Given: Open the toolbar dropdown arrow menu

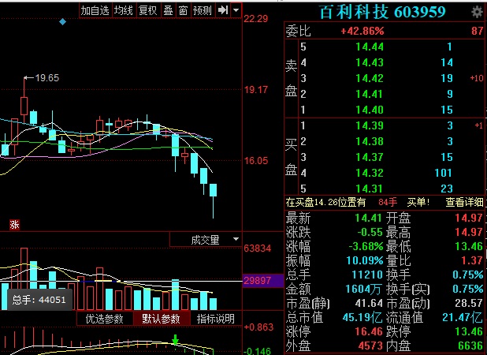Looking at the screenshot, I should pyautogui.click(x=236, y=10).
